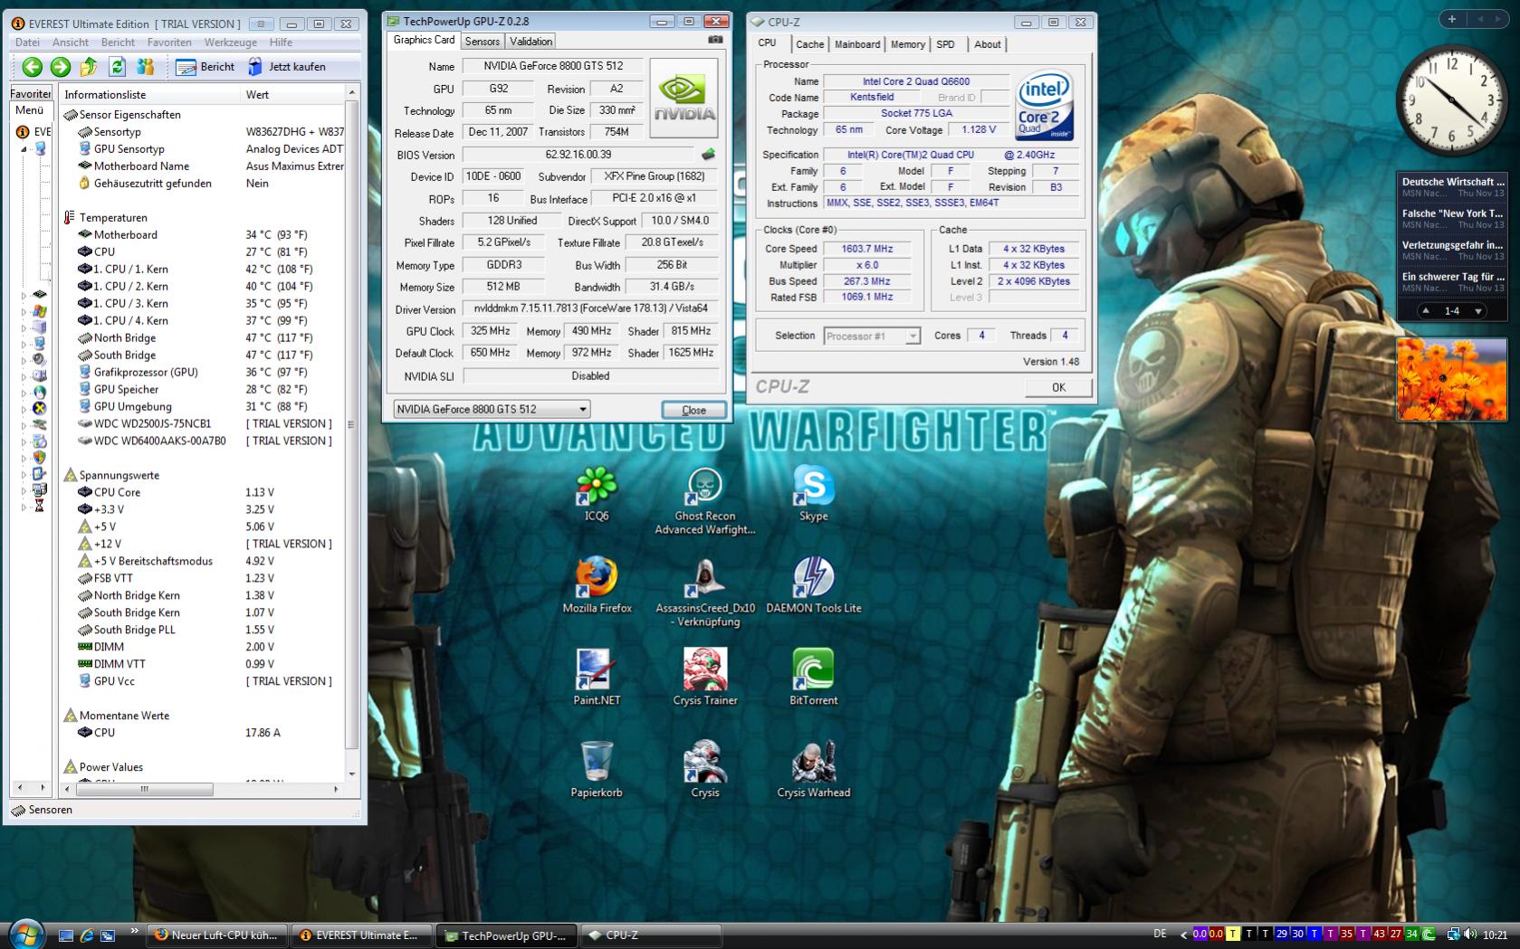
Task: Open the Crysis Warhead desktop shortcut
Action: pos(813,771)
